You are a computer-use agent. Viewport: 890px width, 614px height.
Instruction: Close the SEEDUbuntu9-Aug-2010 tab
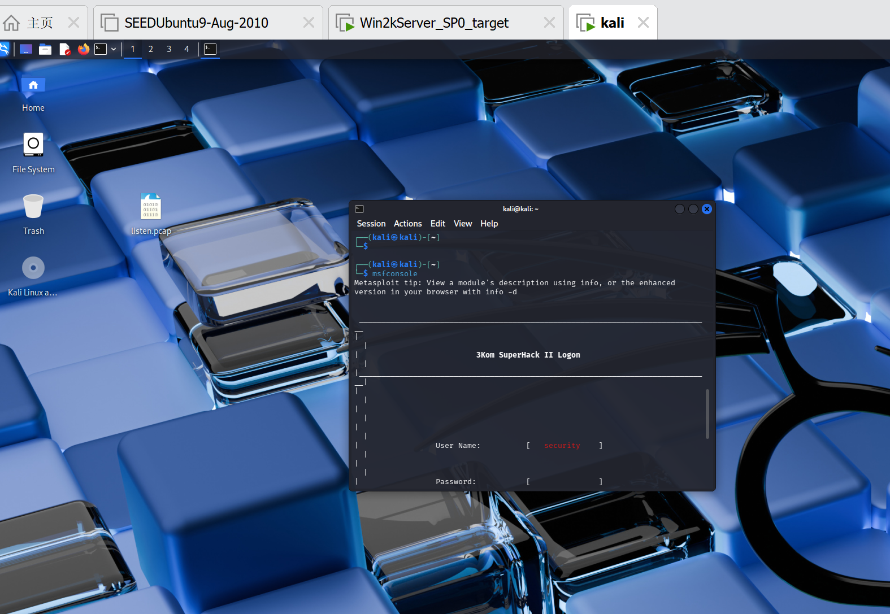(309, 23)
